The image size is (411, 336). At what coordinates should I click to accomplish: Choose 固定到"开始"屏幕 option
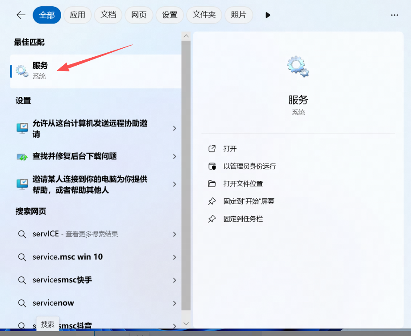(x=249, y=202)
